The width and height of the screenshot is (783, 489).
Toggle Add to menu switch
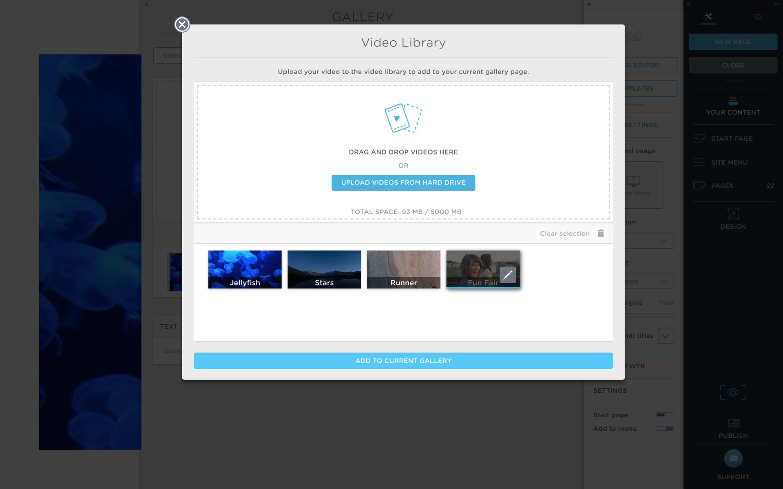(665, 428)
